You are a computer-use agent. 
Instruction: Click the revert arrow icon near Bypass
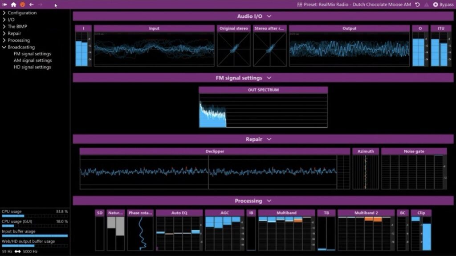pos(417,4)
